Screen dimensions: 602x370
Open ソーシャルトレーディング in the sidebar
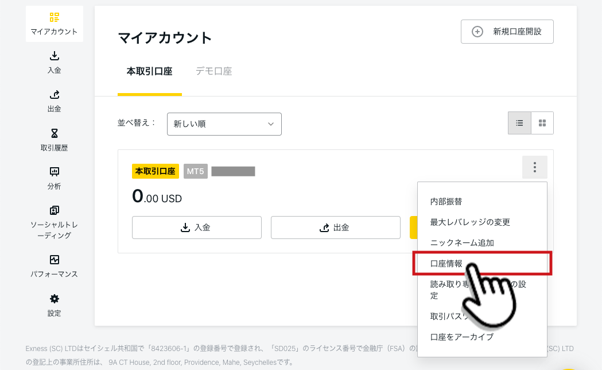54,222
